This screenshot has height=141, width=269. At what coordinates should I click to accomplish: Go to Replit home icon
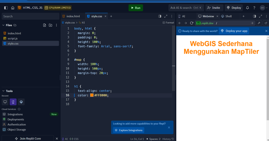tap(13, 8)
